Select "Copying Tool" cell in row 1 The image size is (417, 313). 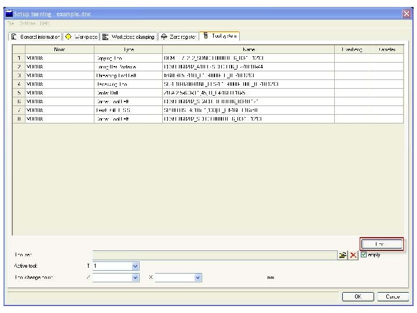click(x=128, y=58)
